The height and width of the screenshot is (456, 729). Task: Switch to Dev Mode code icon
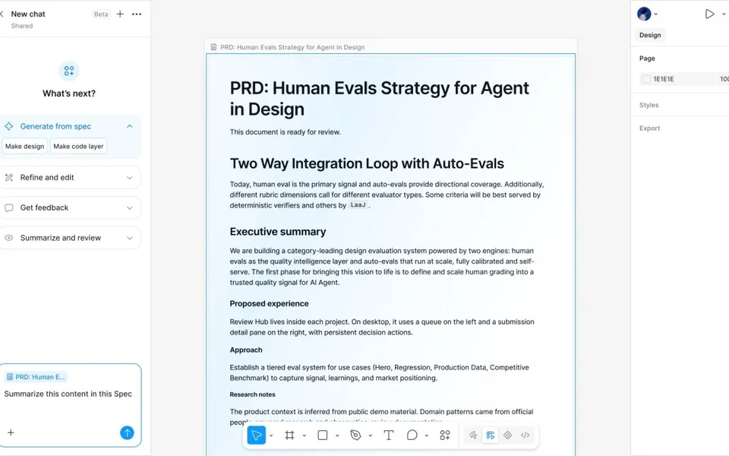(525, 435)
